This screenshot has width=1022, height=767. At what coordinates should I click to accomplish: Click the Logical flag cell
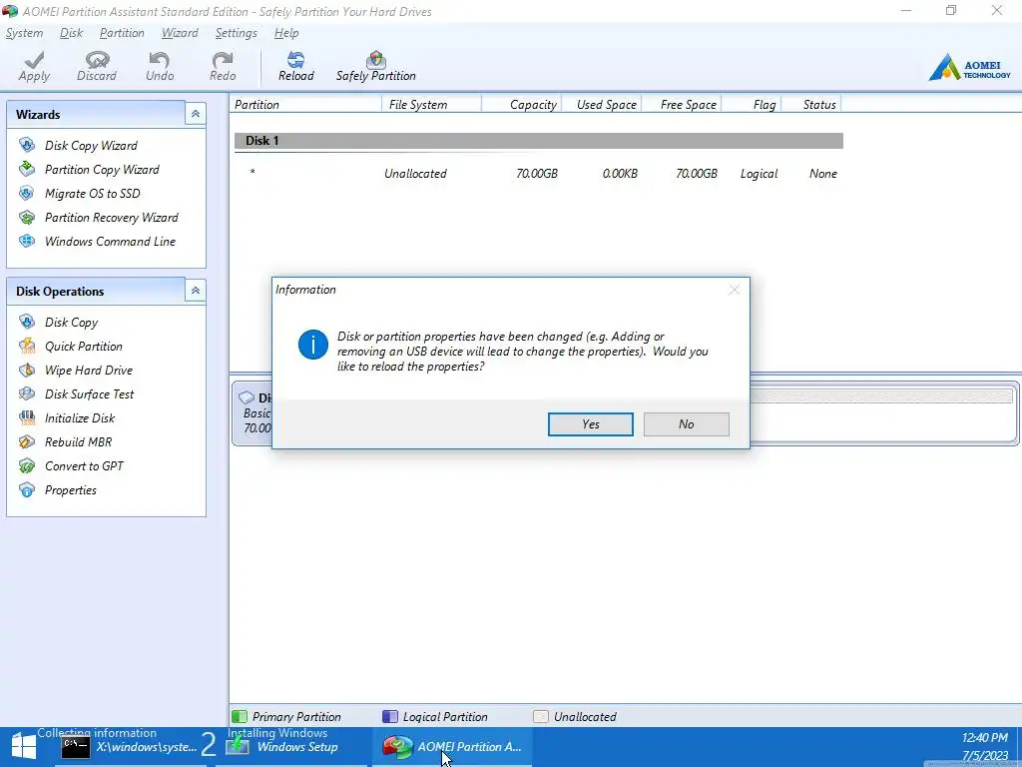(759, 174)
